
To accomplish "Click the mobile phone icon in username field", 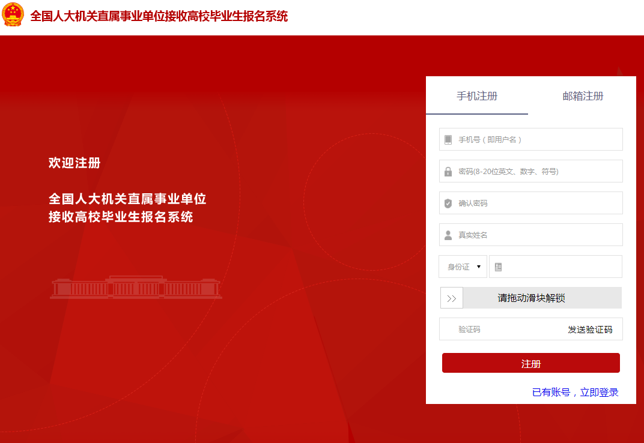I will (x=448, y=140).
